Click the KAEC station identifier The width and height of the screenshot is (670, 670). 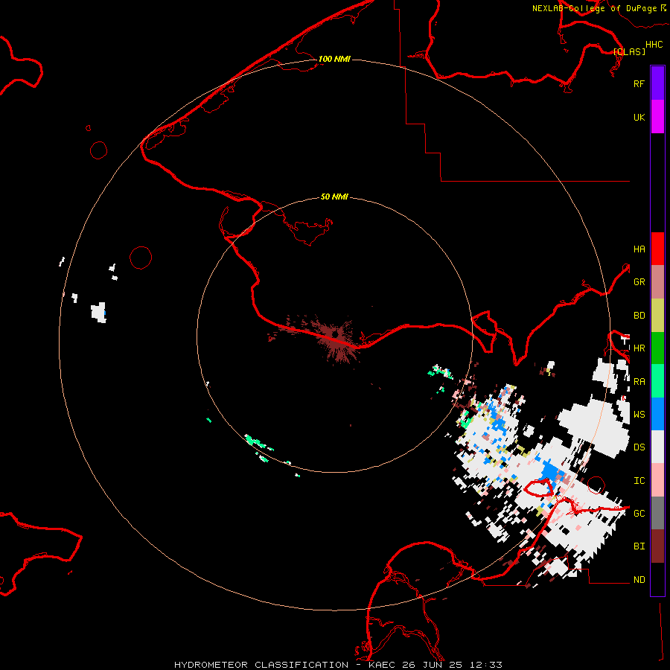(383, 665)
